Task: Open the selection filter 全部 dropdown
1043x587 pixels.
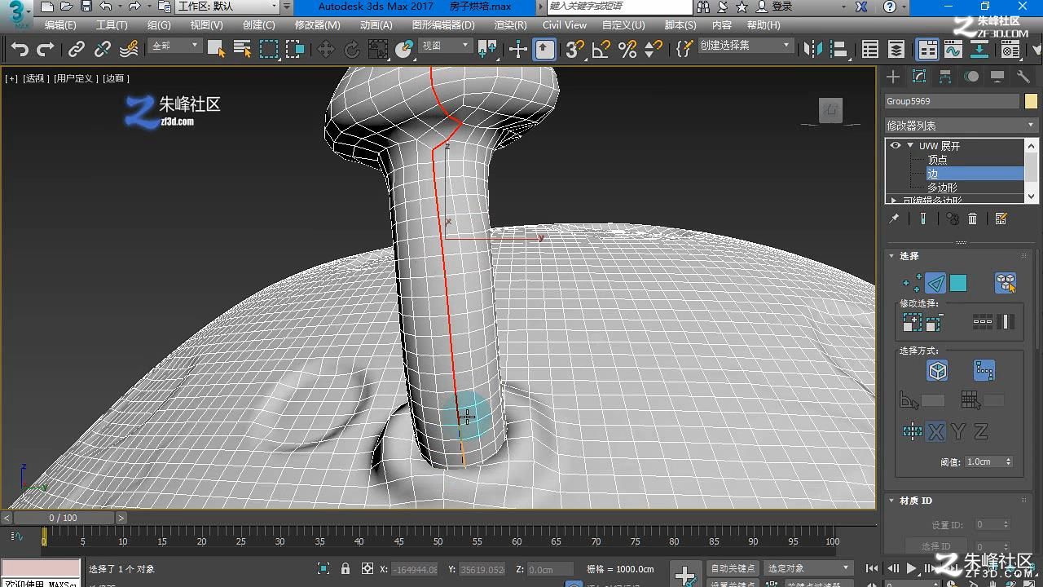Action: pos(175,46)
